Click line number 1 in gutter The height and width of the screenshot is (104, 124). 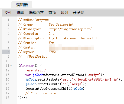(8, 20)
